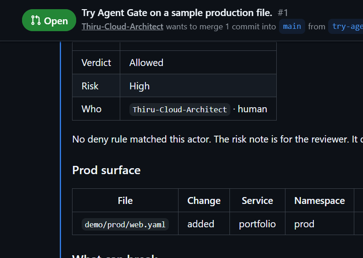This screenshot has width=363, height=258.
Task: Select the Allowed verdict value
Action: 146,63
